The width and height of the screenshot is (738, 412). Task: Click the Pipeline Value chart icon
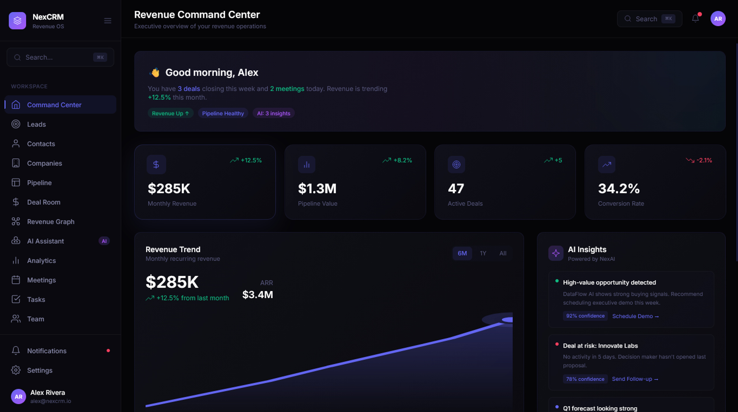click(306, 164)
